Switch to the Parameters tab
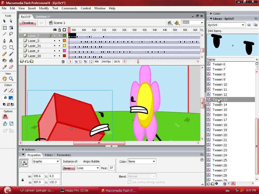 64,155
